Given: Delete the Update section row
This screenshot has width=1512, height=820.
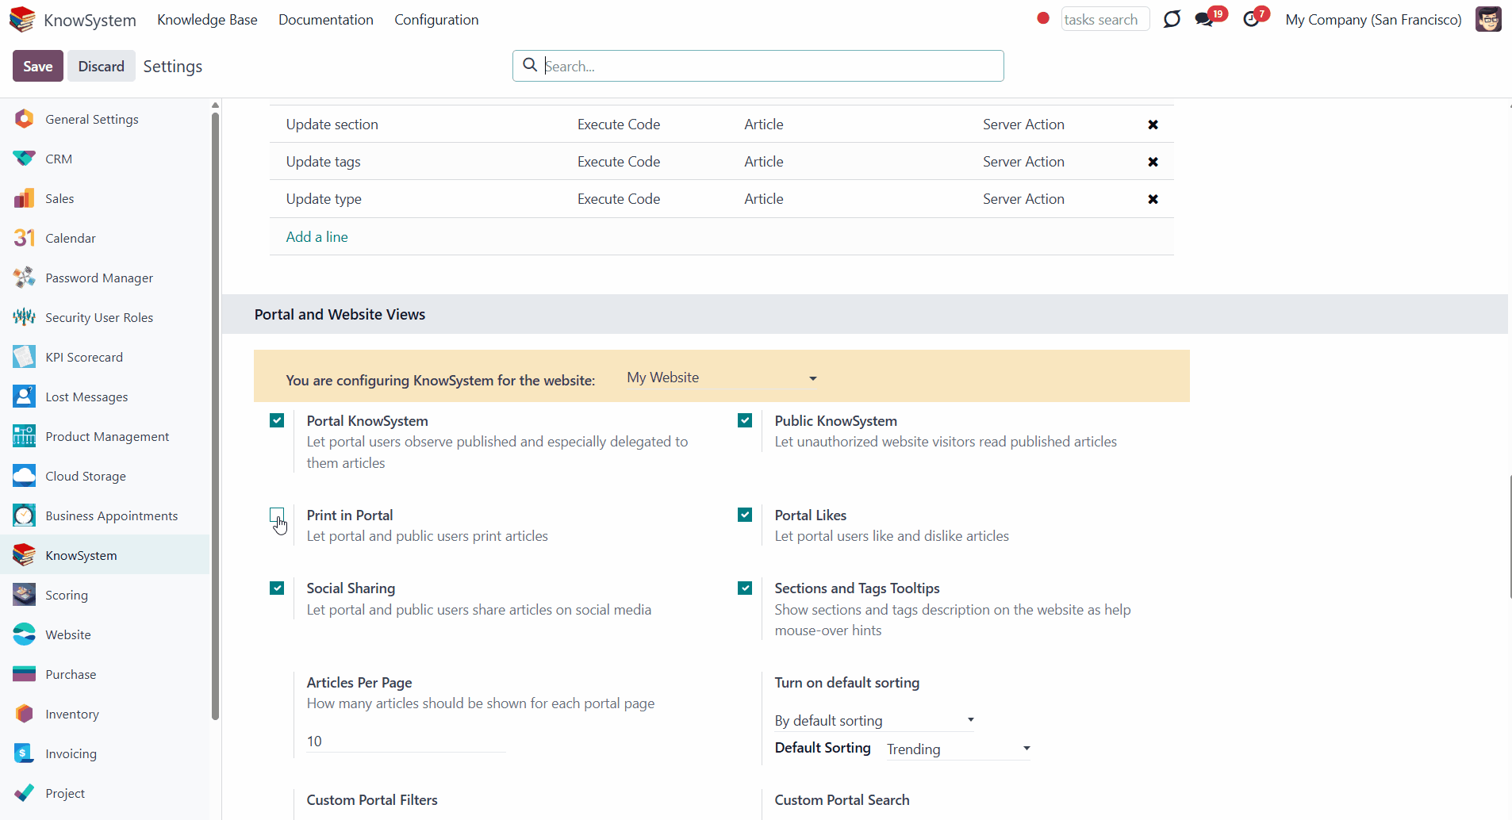Looking at the screenshot, I should pos(1153,125).
